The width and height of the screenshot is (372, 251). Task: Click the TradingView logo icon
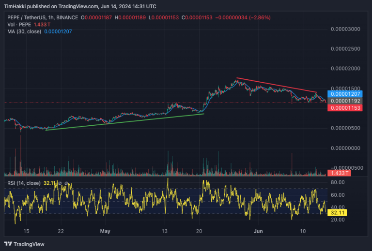click(8, 244)
